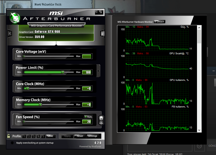Click the Memory Clock value field +0
216x155 pixels.
[x=87, y=105]
